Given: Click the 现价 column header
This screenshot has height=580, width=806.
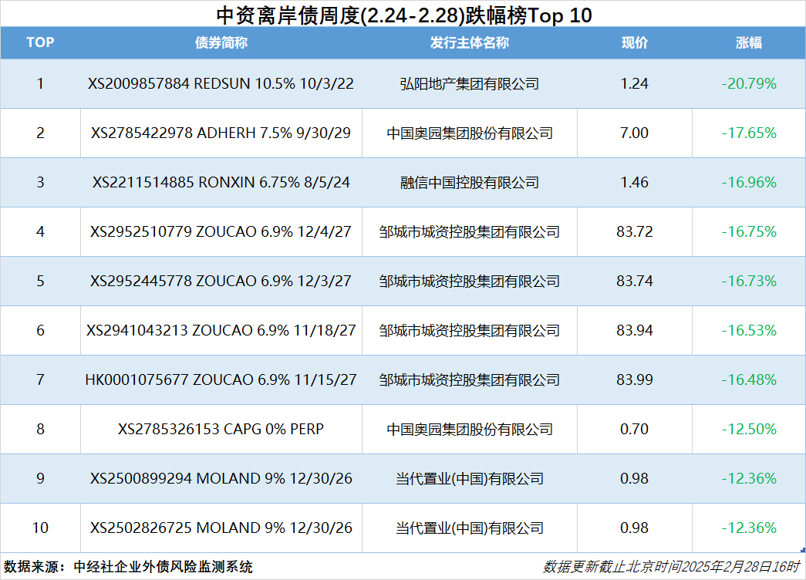Looking at the screenshot, I should [x=634, y=42].
